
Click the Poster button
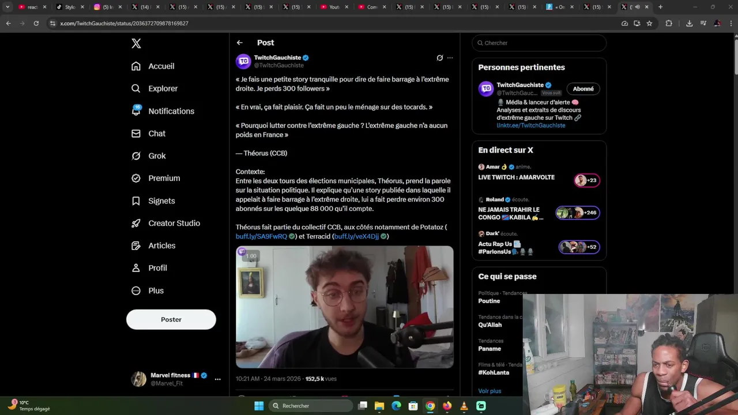(x=171, y=319)
